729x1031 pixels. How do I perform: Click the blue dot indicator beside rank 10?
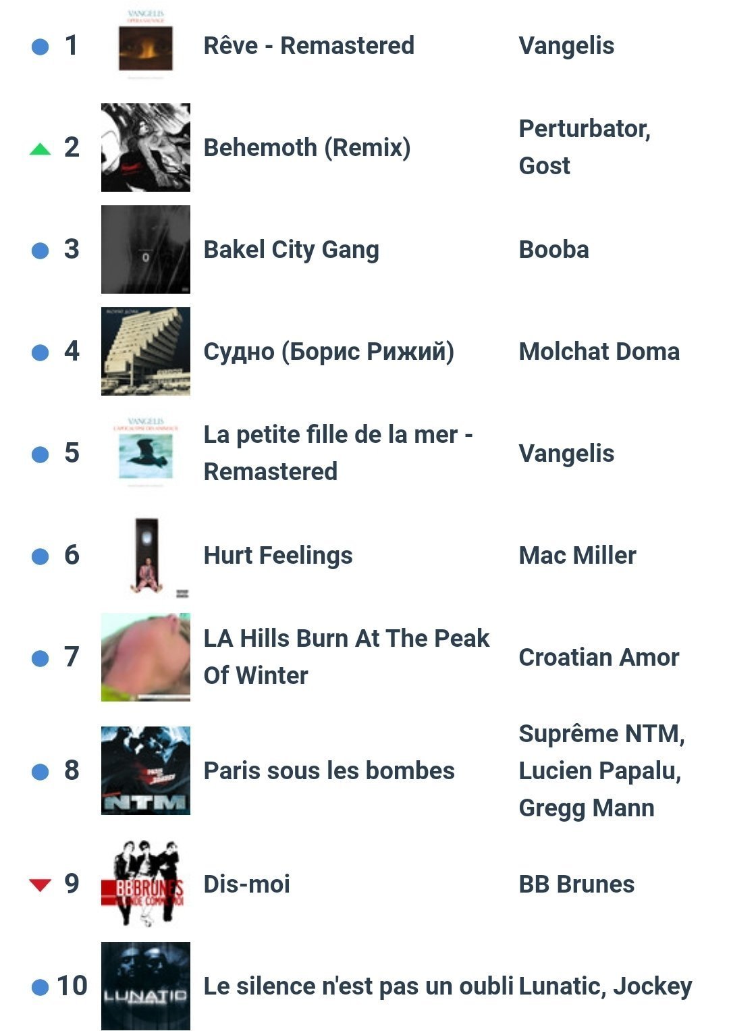click(40, 987)
